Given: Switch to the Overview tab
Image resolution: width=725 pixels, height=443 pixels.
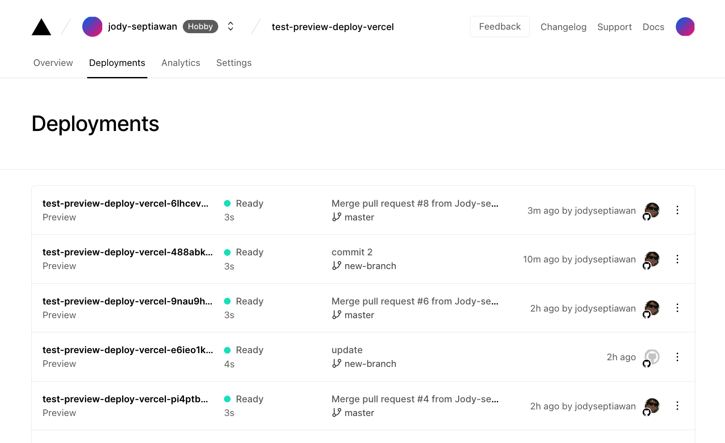Looking at the screenshot, I should (x=53, y=63).
